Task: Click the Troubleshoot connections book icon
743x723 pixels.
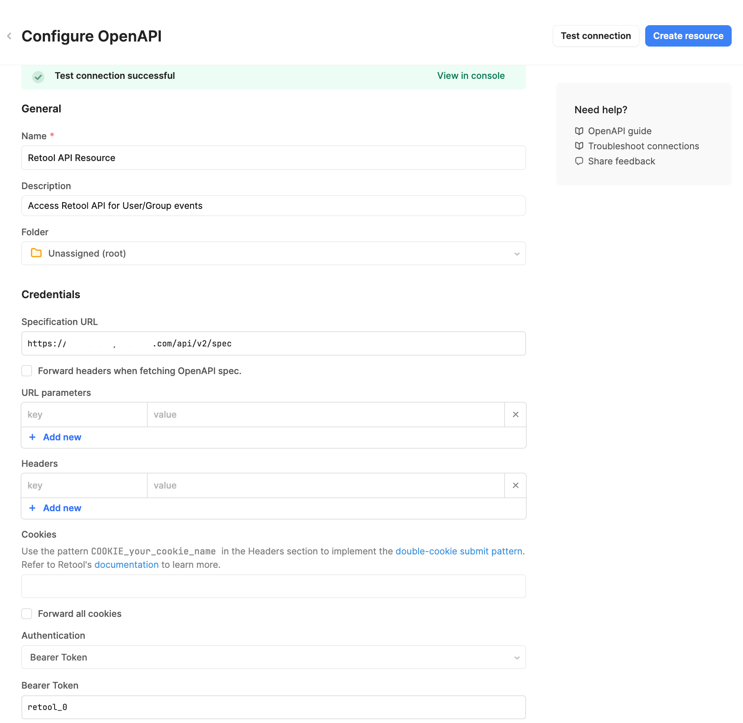Action: pos(579,146)
